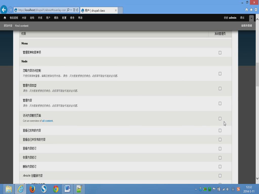Launch Firefox from taskbar
Image resolution: width=259 pixels, height=194 pixels.
[32, 189]
